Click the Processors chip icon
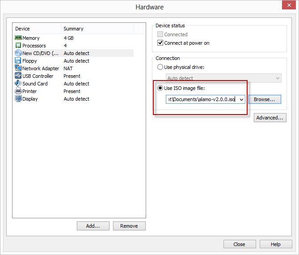Screen dimensions: 299x255 (x=18, y=46)
